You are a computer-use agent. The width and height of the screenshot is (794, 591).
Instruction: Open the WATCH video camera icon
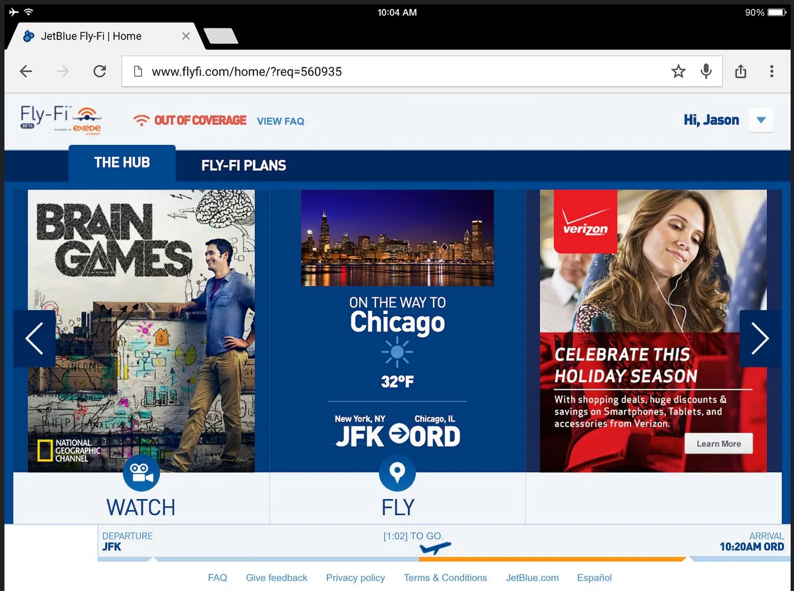tap(141, 473)
